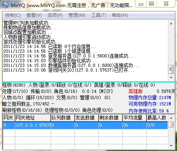Click the 平均流量 column header
The width and height of the screenshot is (177, 151).
pos(135,118)
